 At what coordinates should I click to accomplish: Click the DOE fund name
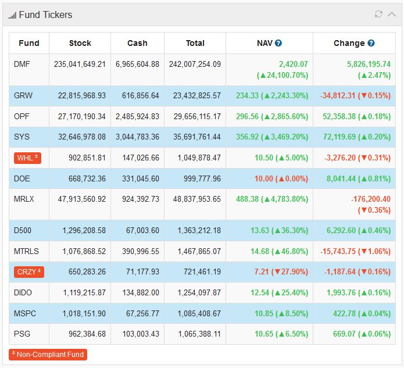point(22,178)
